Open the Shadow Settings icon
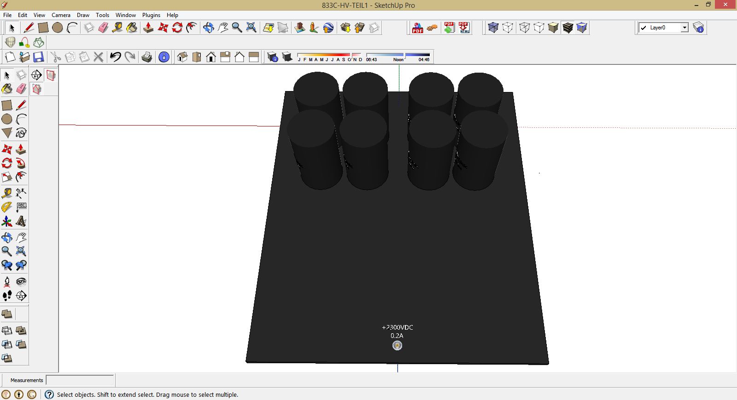 tap(273, 57)
